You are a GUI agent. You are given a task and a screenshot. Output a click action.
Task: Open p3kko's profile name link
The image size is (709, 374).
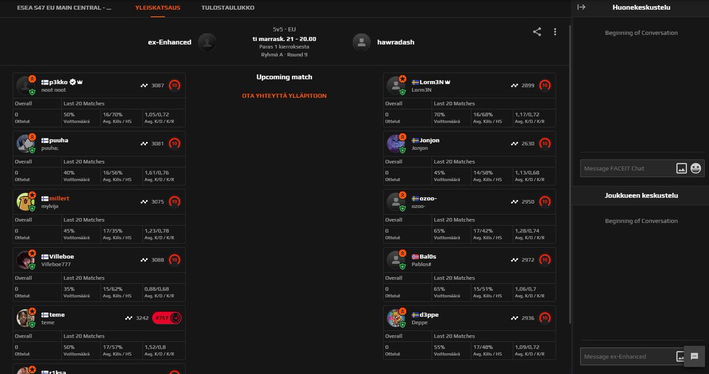[58, 82]
